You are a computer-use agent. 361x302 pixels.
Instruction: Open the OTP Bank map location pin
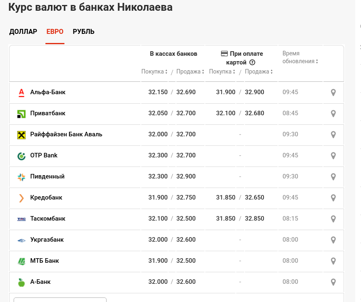(x=333, y=155)
